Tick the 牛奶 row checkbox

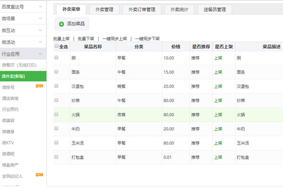click(56, 128)
